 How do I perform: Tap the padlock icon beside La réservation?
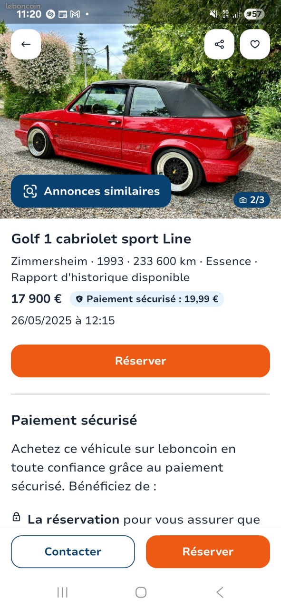[x=16, y=517]
